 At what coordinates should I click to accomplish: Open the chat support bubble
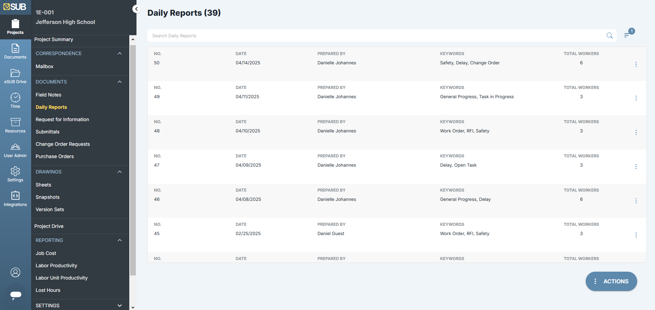click(x=16, y=295)
